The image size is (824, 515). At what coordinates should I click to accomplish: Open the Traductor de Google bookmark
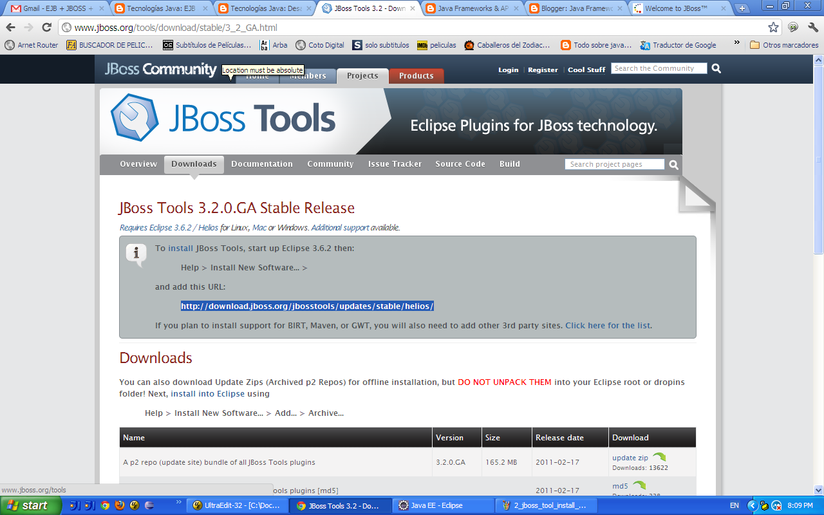(678, 45)
